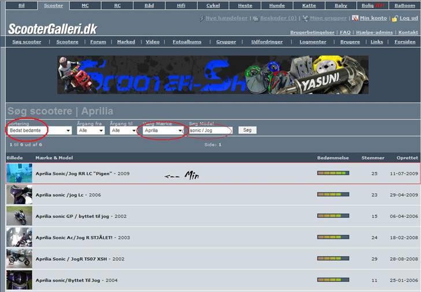Open Søg scooter in navigation bar
421x292 pixels.
click(x=27, y=42)
